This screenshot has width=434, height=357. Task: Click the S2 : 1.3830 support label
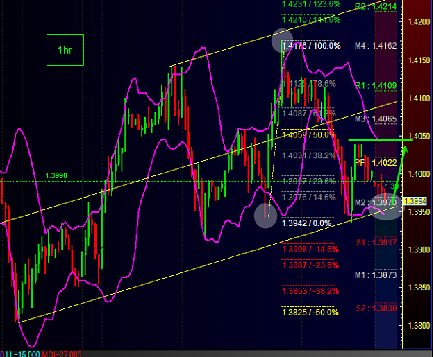pyautogui.click(x=376, y=308)
